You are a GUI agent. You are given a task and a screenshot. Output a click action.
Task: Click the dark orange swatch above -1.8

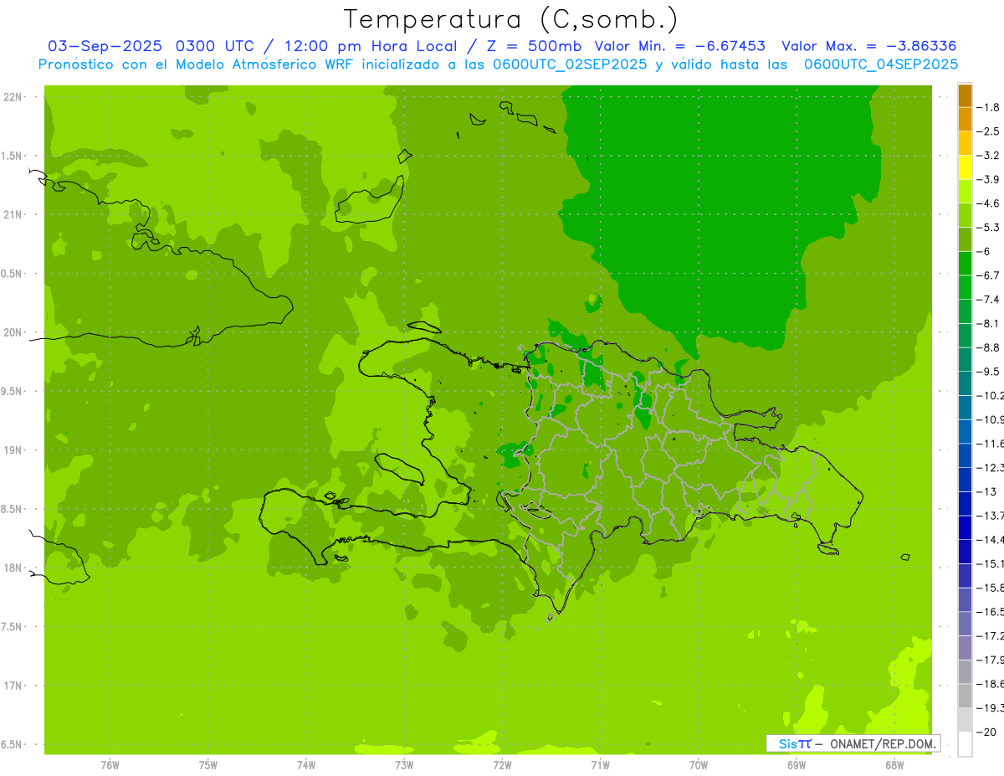(x=965, y=95)
